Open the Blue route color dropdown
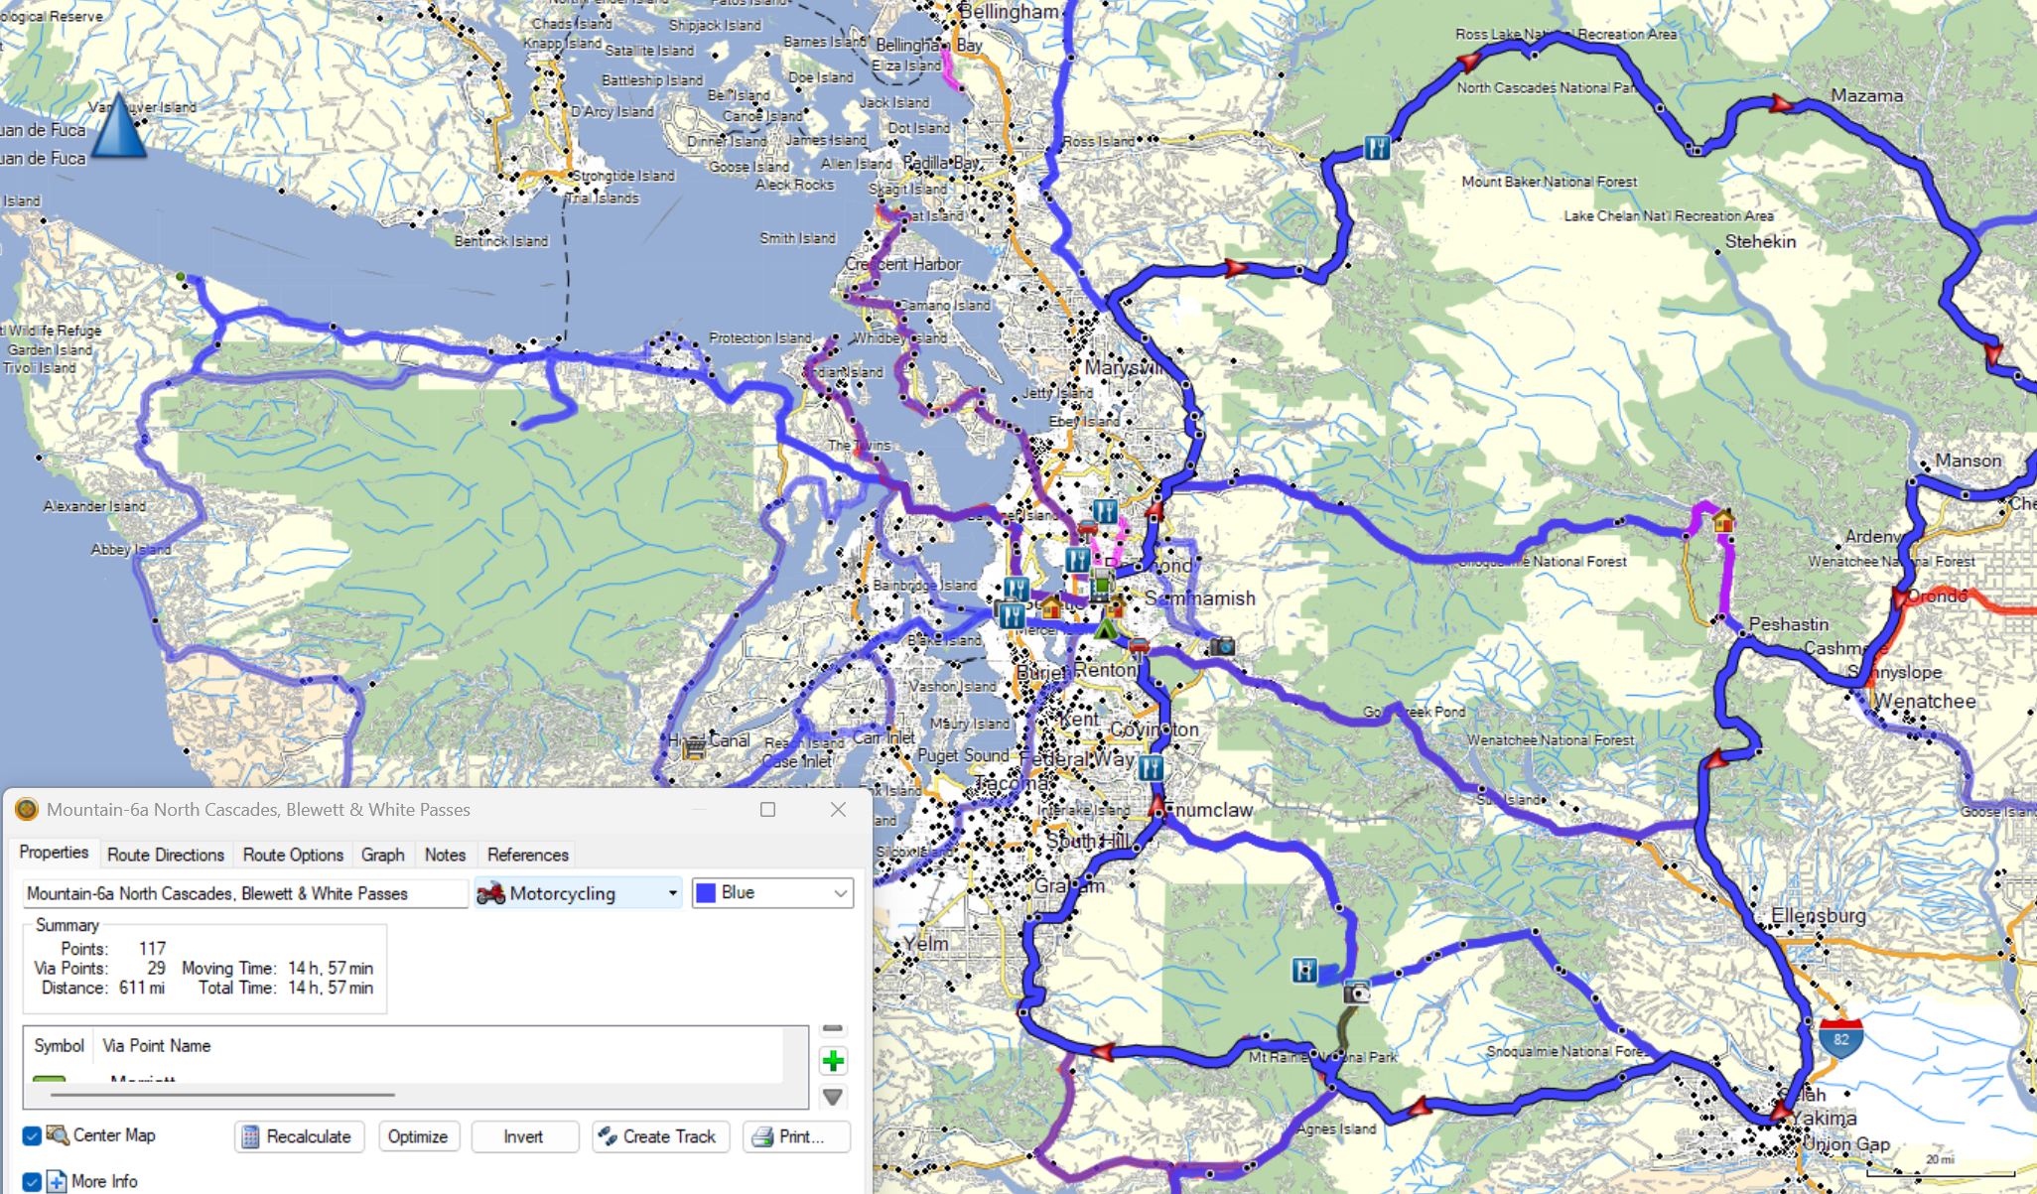 [772, 893]
